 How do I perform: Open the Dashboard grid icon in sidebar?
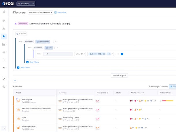tap(4, 21)
